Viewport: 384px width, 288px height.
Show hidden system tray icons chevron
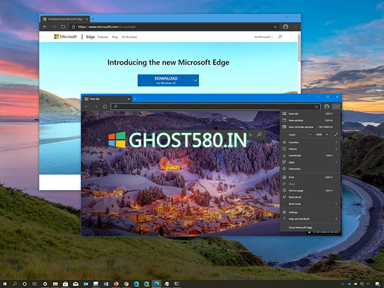[343, 284]
